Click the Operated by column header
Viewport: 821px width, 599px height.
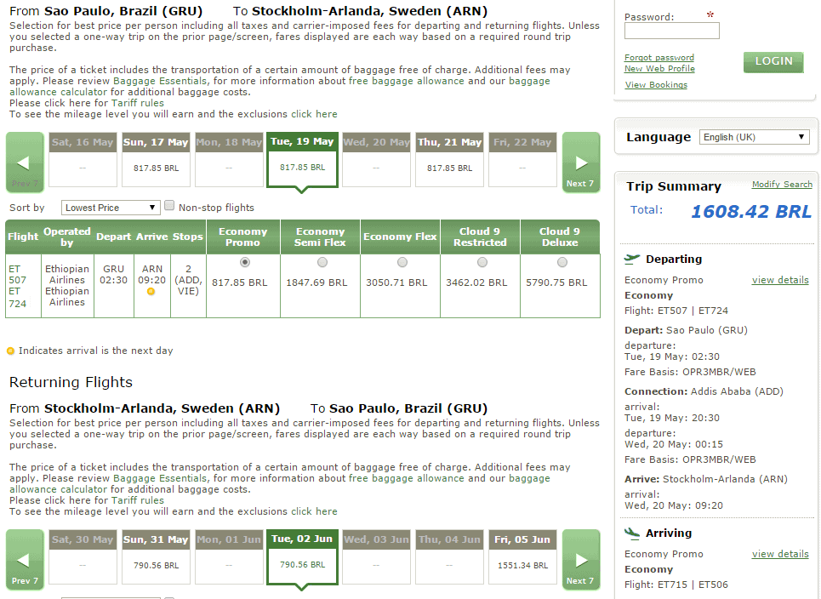click(x=67, y=237)
